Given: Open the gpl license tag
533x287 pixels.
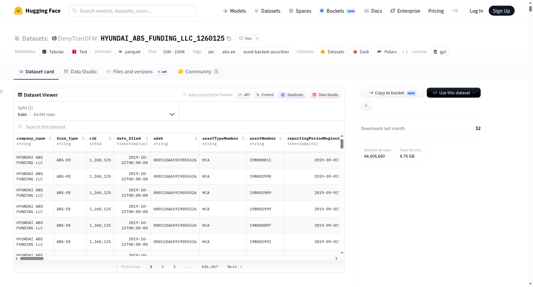Looking at the screenshot, I should 440,52.
